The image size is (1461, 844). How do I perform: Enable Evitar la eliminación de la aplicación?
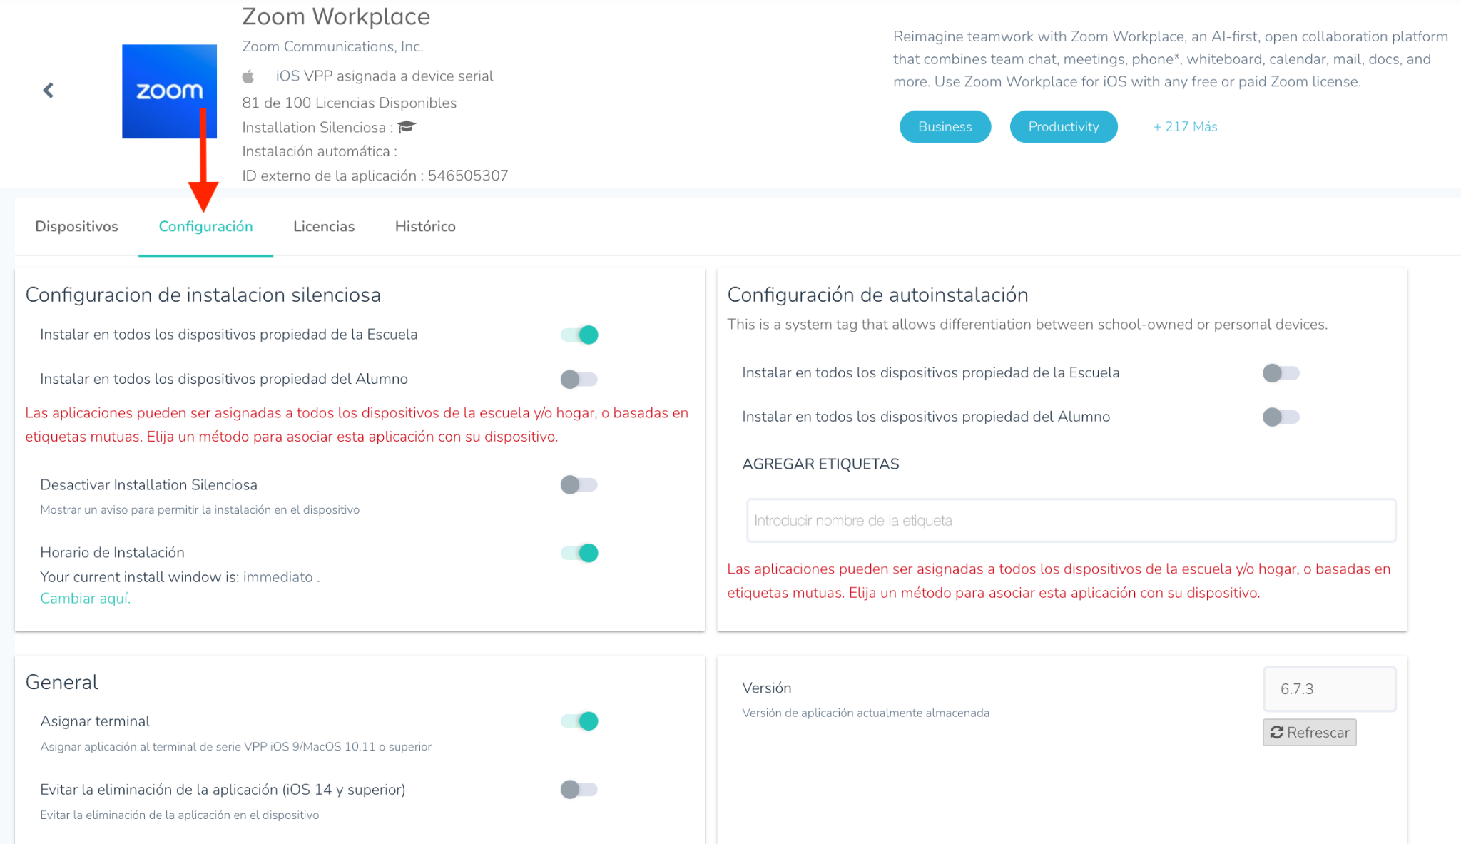point(579,790)
